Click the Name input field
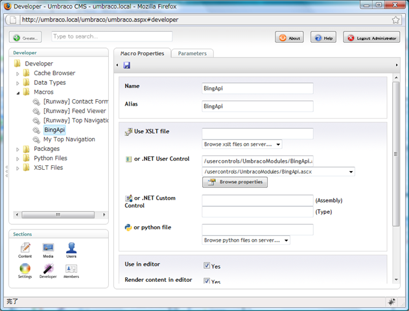The width and height of the screenshot is (409, 311). [257, 88]
